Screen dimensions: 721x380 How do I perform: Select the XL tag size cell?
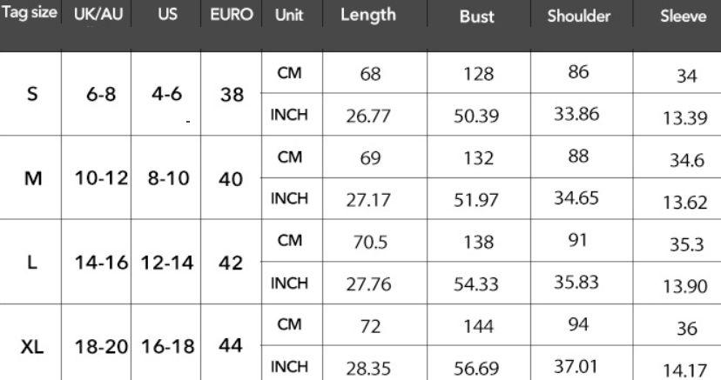pyautogui.click(x=31, y=345)
